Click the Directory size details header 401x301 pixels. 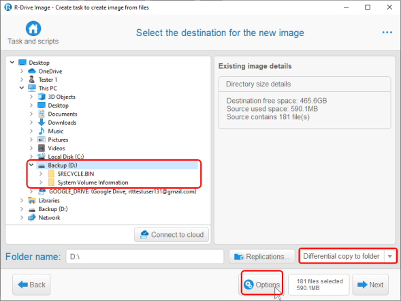258,84
